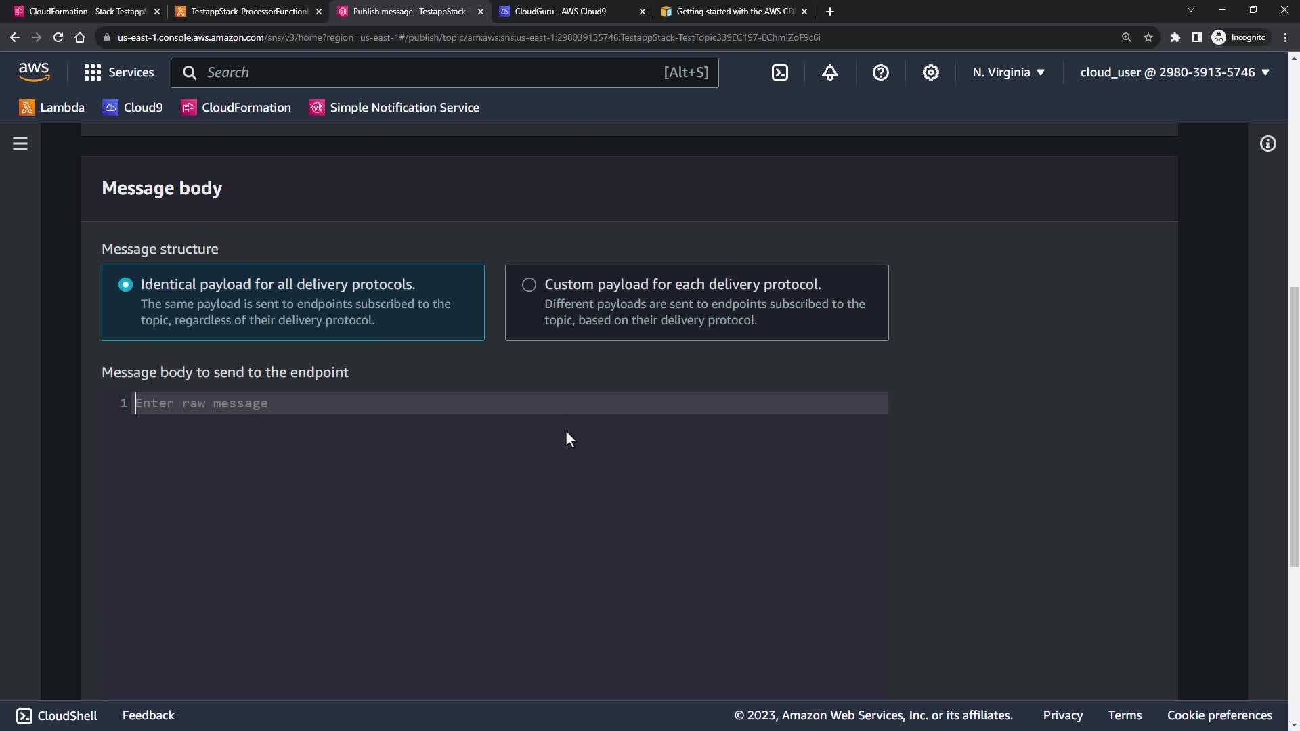
Task: Expand the cloud_user account dropdown
Action: pyautogui.click(x=1174, y=72)
